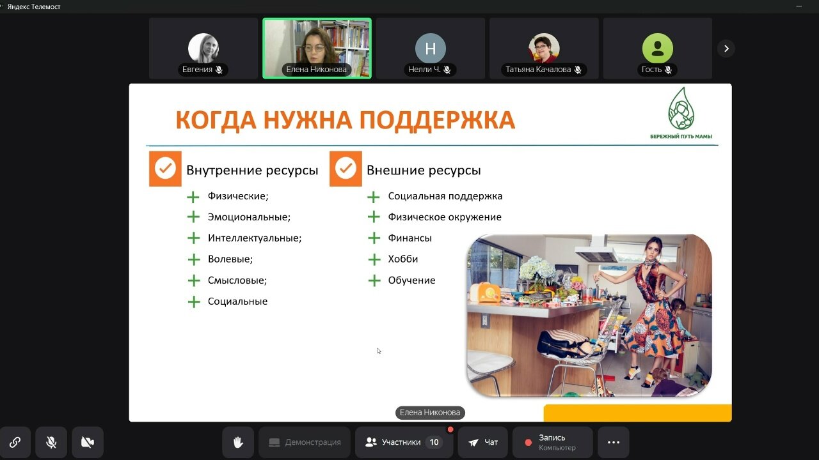Open the Чат panel
The height and width of the screenshot is (460, 819).
point(482,442)
